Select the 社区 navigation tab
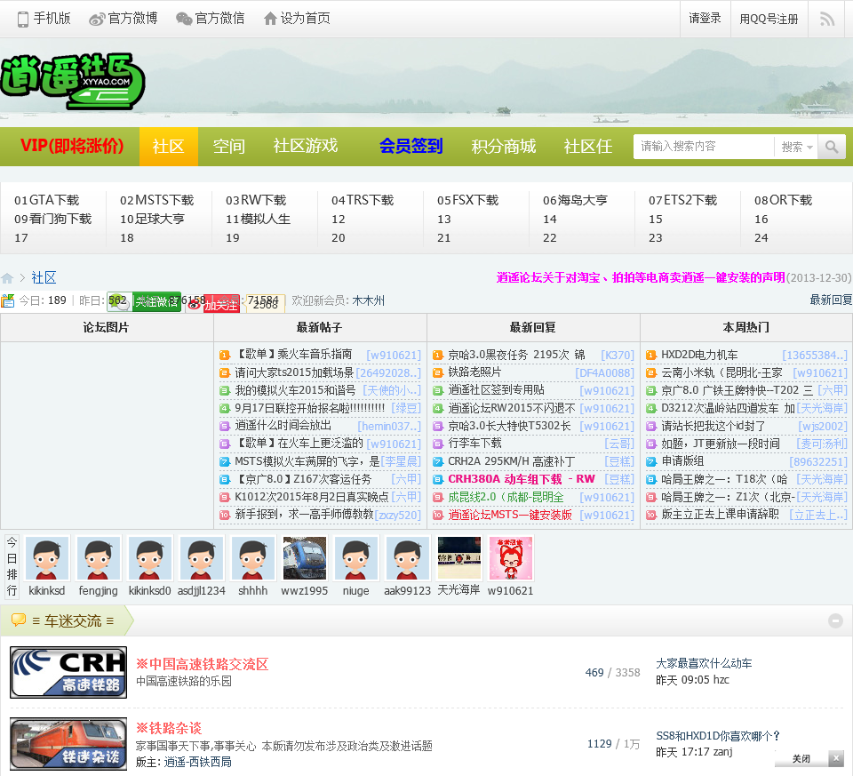 point(169,147)
